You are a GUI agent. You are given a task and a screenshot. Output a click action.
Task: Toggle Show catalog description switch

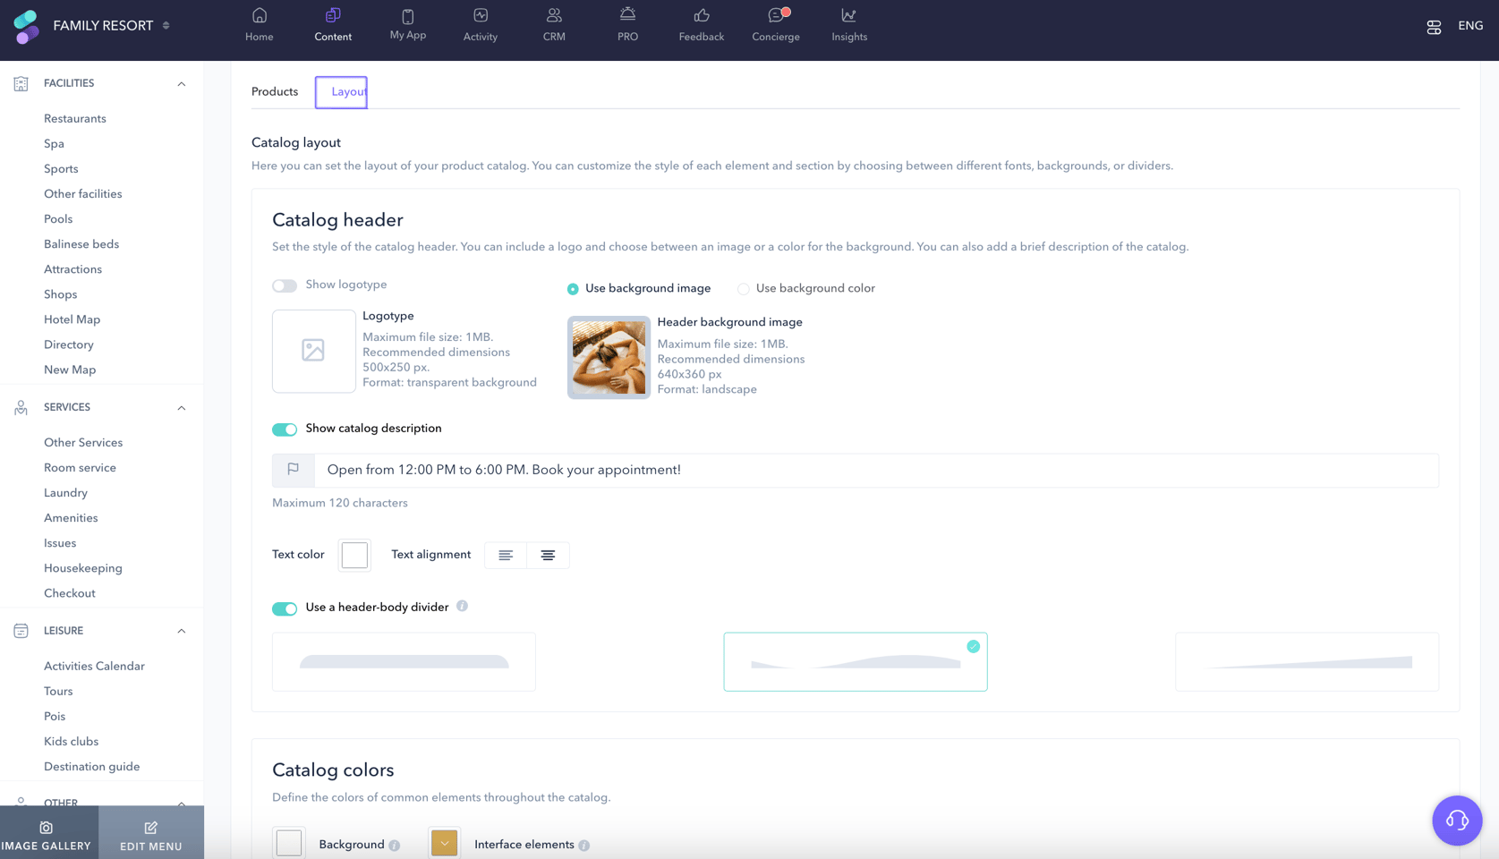285,429
